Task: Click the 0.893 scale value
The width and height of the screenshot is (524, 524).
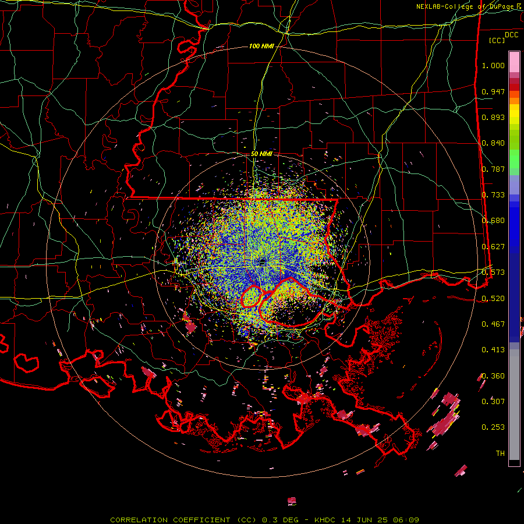Action: pyautogui.click(x=493, y=117)
